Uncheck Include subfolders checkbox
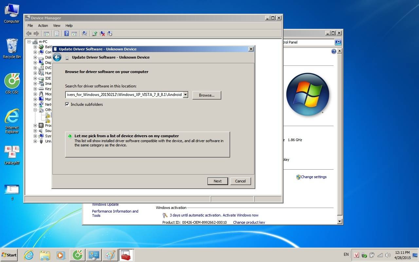This screenshot has width=419, height=262. click(67, 104)
